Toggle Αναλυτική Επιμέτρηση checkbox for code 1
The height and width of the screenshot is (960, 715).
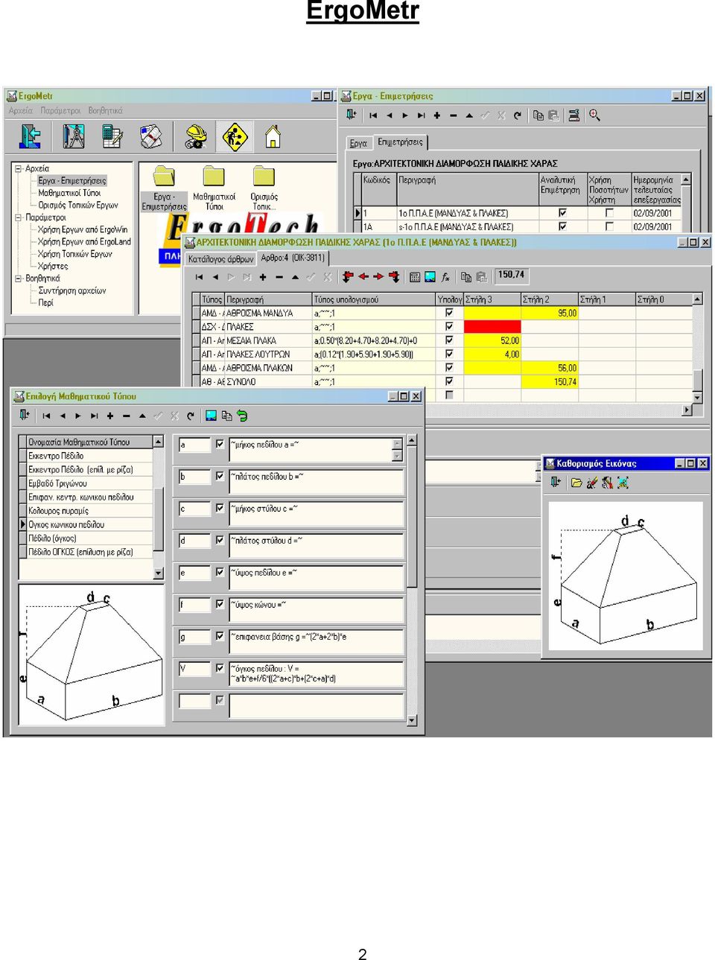coord(562,213)
